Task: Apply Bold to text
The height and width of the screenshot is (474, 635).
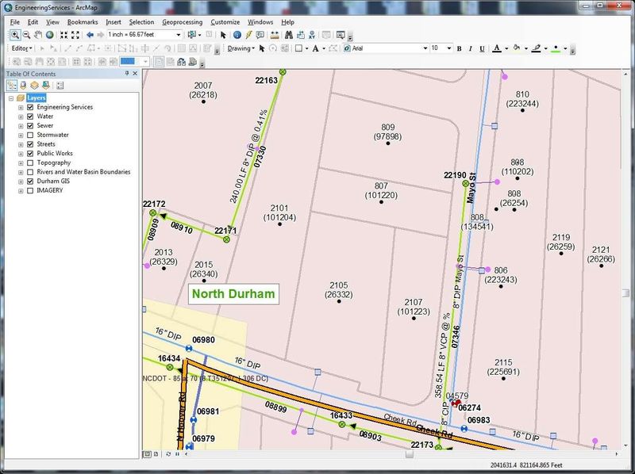Action: 460,48
